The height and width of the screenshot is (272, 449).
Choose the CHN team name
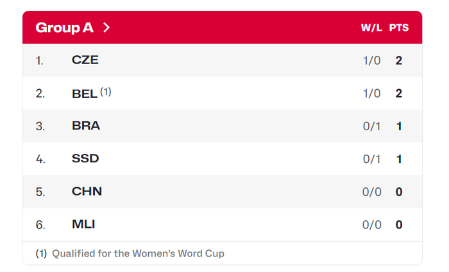(87, 192)
